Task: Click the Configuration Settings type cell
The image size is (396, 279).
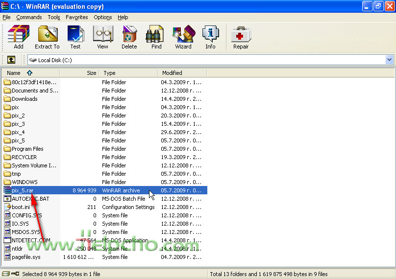Action: 128,207
